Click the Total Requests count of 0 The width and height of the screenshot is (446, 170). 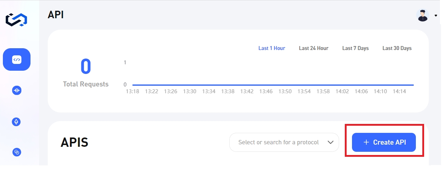pos(86,67)
